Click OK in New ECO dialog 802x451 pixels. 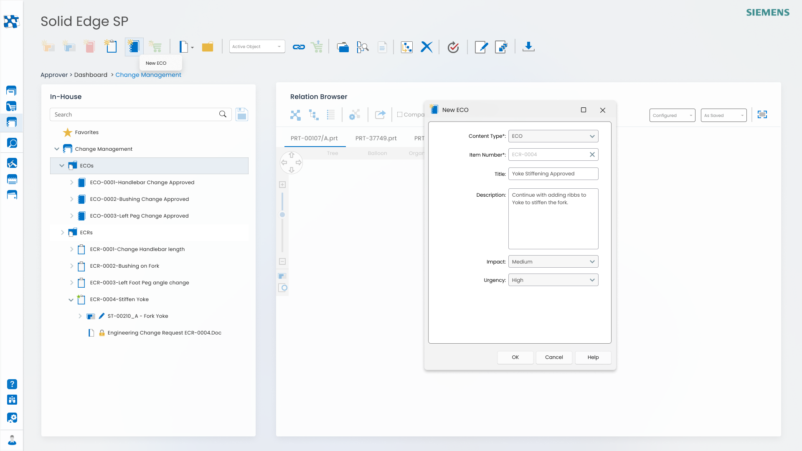click(x=515, y=357)
